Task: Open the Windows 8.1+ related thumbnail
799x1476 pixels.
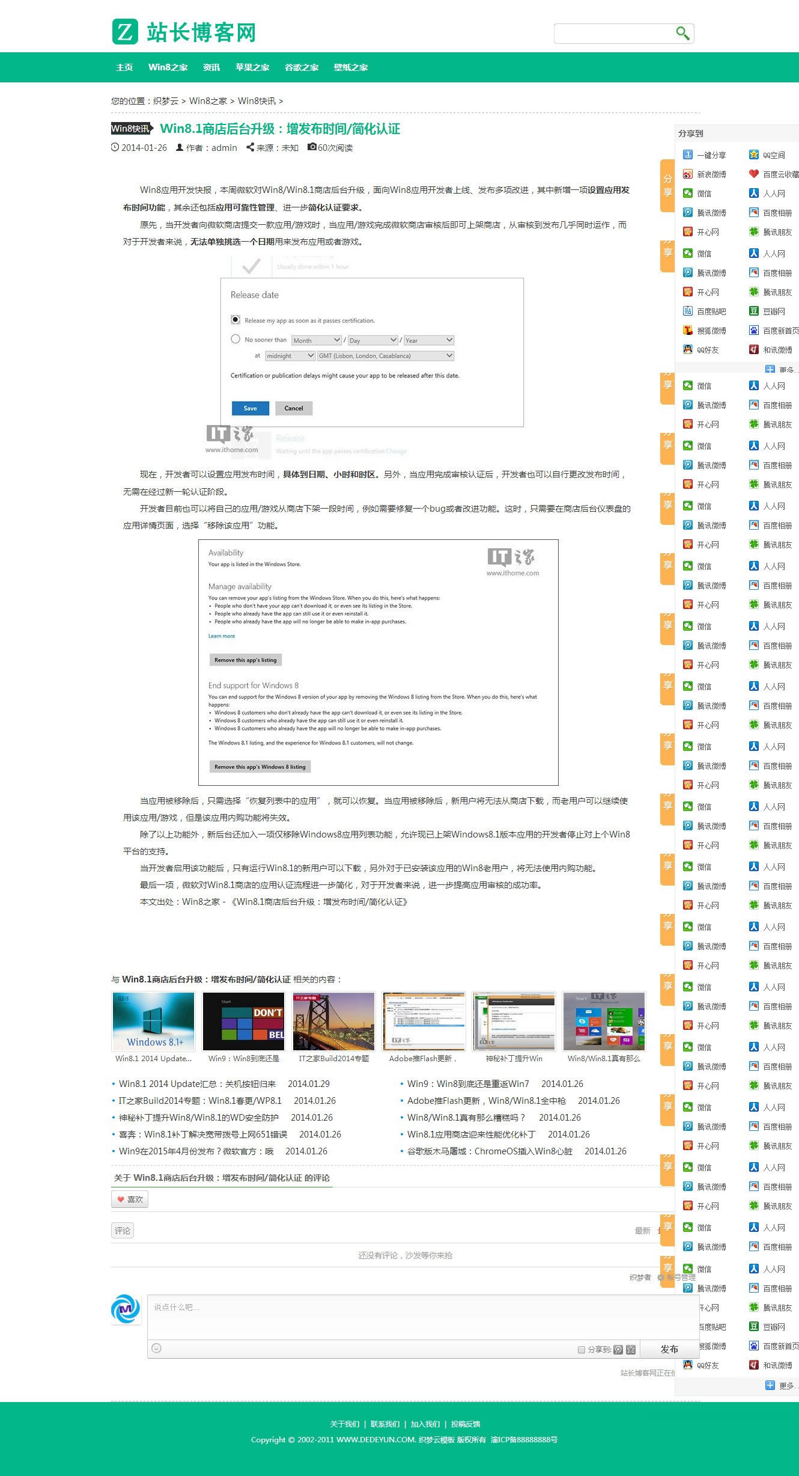Action: coord(154,1021)
